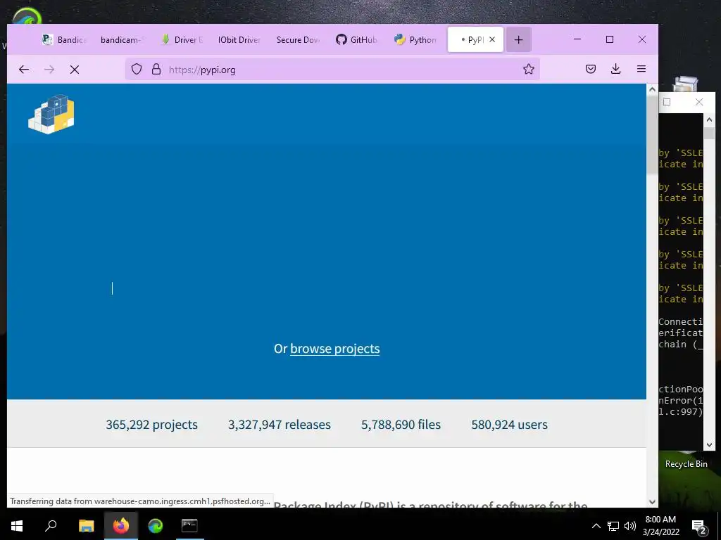The image size is (721, 540).
Task: Maximize the Firefox window
Action: (x=610, y=39)
